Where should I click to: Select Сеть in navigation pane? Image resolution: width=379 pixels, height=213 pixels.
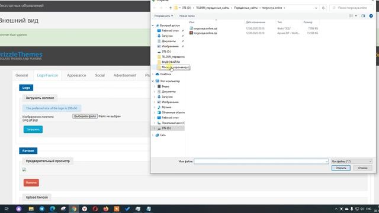[163, 135]
